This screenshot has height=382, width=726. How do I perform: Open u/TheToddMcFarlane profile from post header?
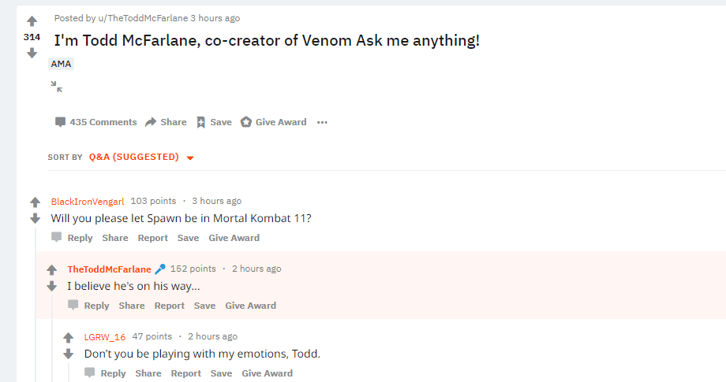coord(143,18)
